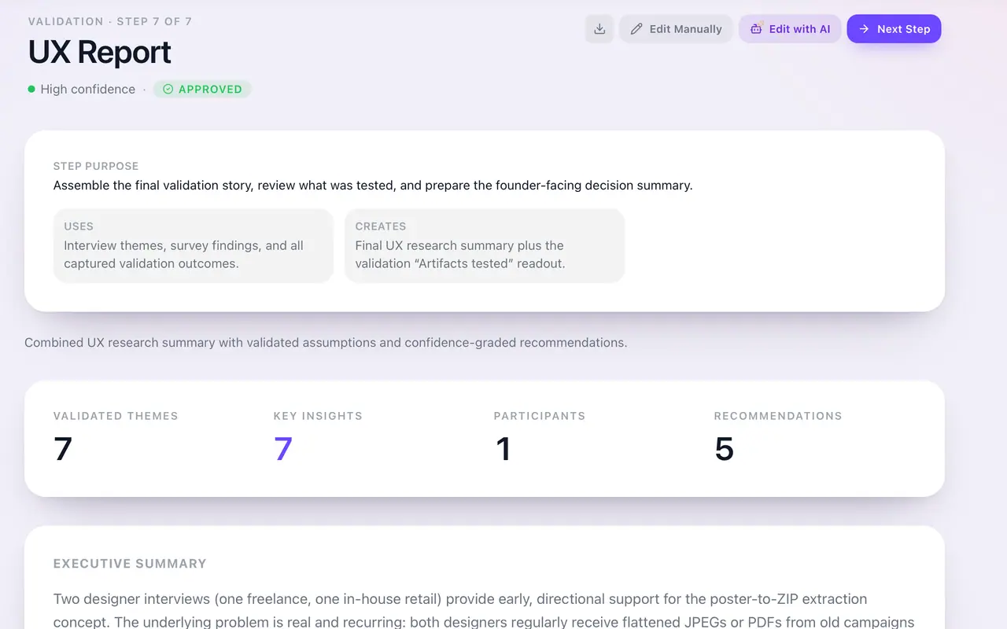Click the purple Key Insights value
The image size is (1007, 629).
point(283,449)
